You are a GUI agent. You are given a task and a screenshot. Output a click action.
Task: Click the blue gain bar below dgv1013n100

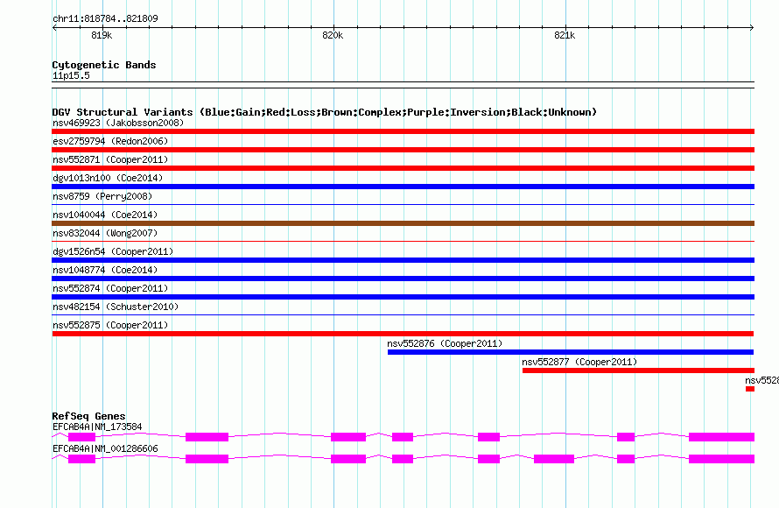coord(403,187)
